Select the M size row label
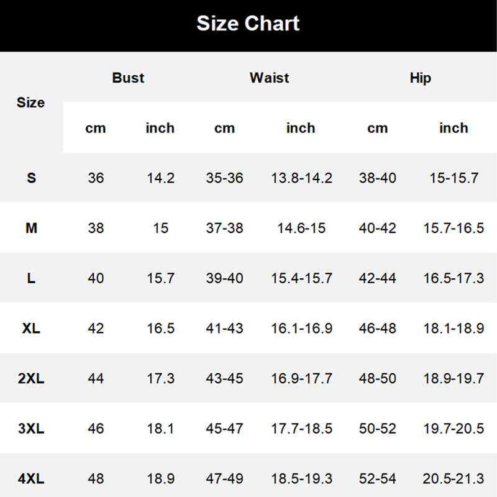 click(x=32, y=228)
